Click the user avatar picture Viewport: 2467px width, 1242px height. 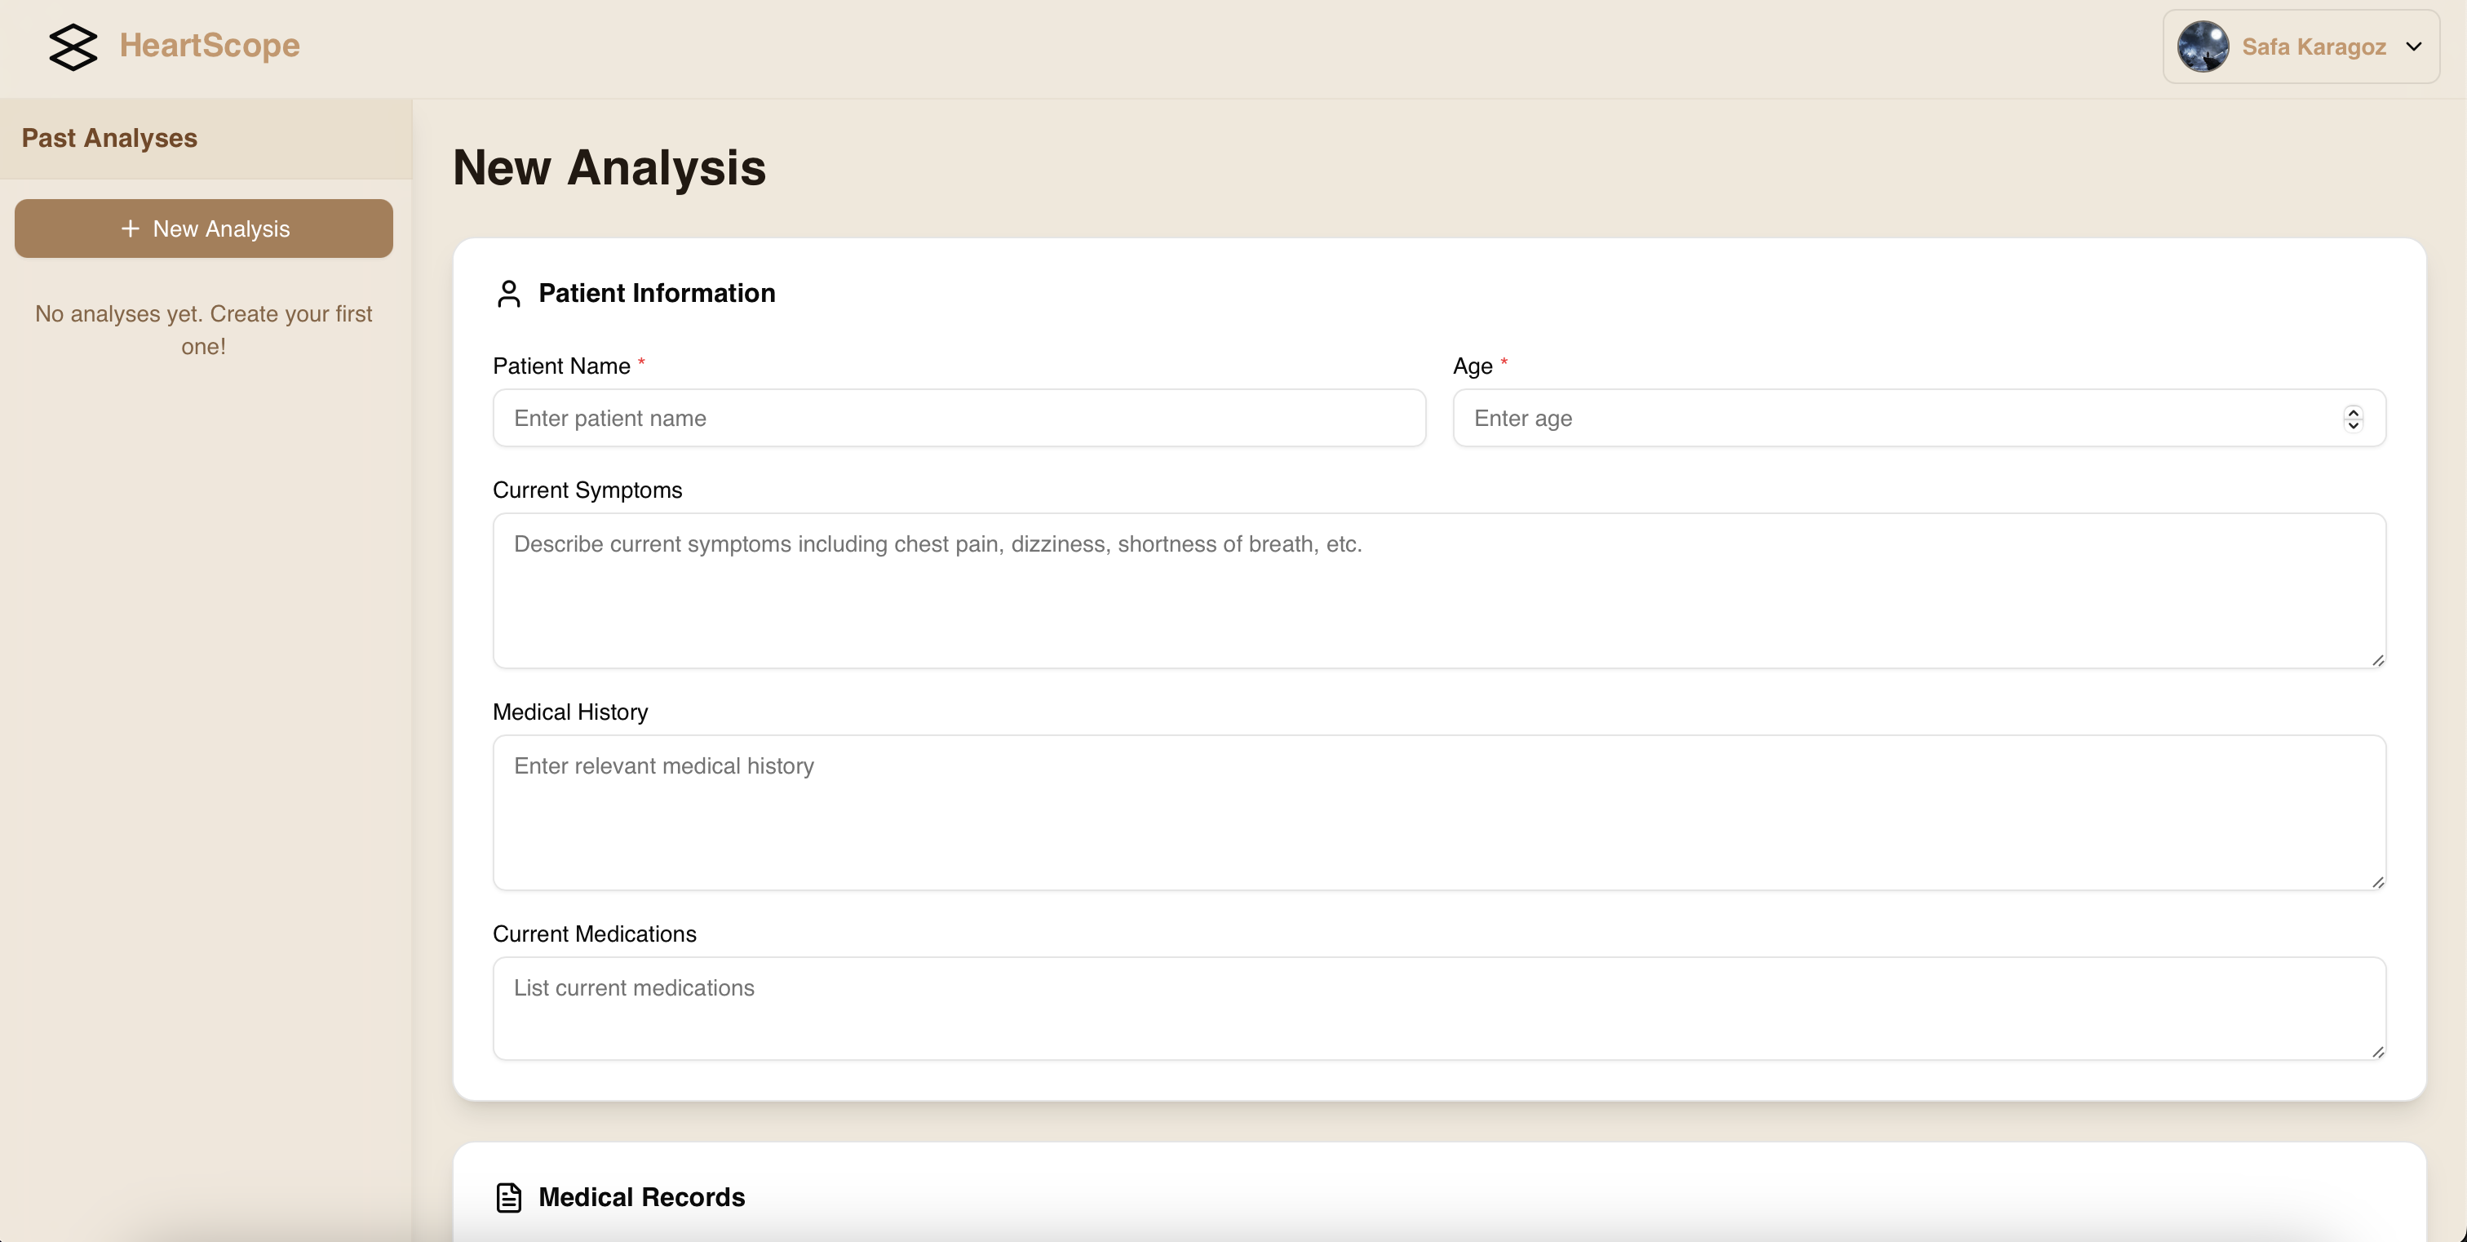(x=2203, y=46)
